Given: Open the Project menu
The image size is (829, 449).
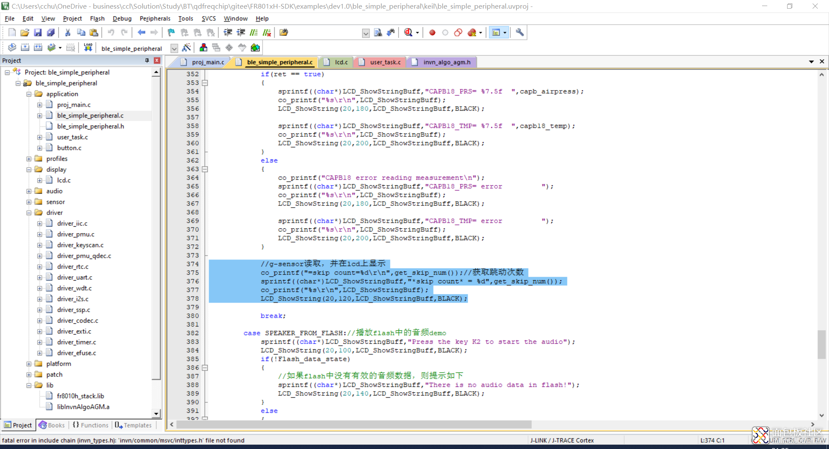Looking at the screenshot, I should click(72, 19).
